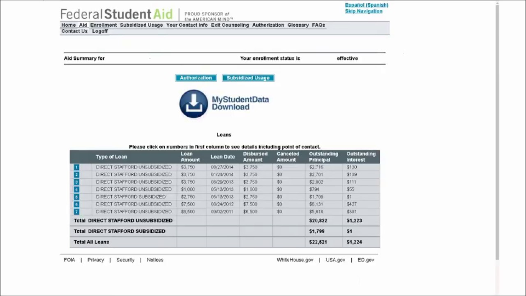The width and height of the screenshot is (526, 296).
Task: Switch to Español (Spanish) link
Action: (x=367, y=5)
